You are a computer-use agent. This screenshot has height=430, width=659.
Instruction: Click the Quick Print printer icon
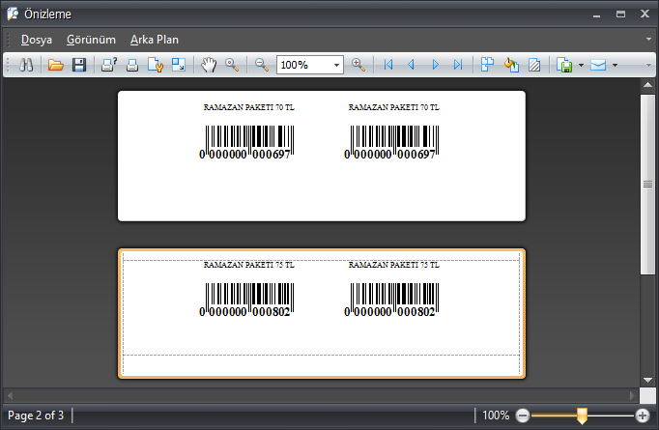click(132, 65)
